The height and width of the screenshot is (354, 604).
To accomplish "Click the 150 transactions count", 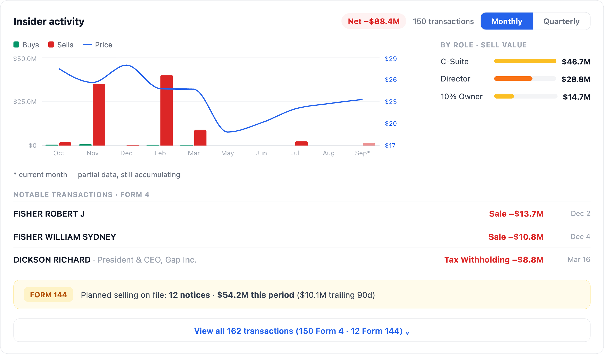I will coord(443,21).
